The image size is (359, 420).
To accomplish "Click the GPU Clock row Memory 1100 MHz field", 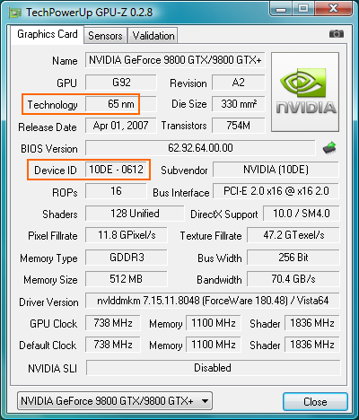I will pos(214,323).
